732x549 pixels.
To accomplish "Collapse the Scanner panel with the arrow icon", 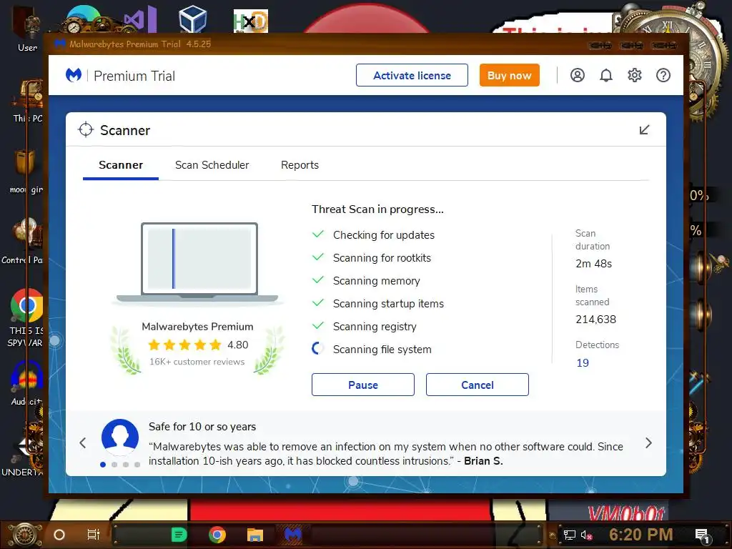I will (644, 130).
